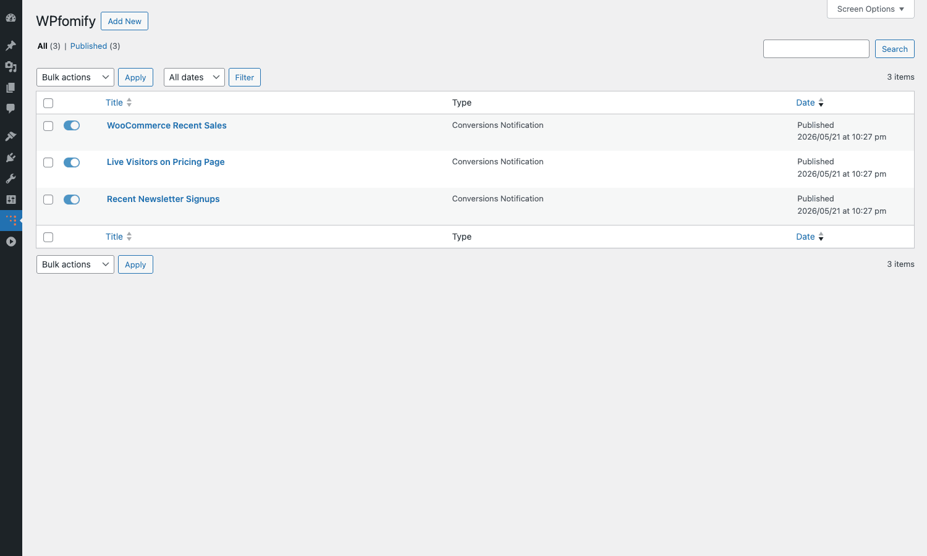
Task: Click Conversions Notification type in WooCommerce row
Action: [x=497, y=125]
